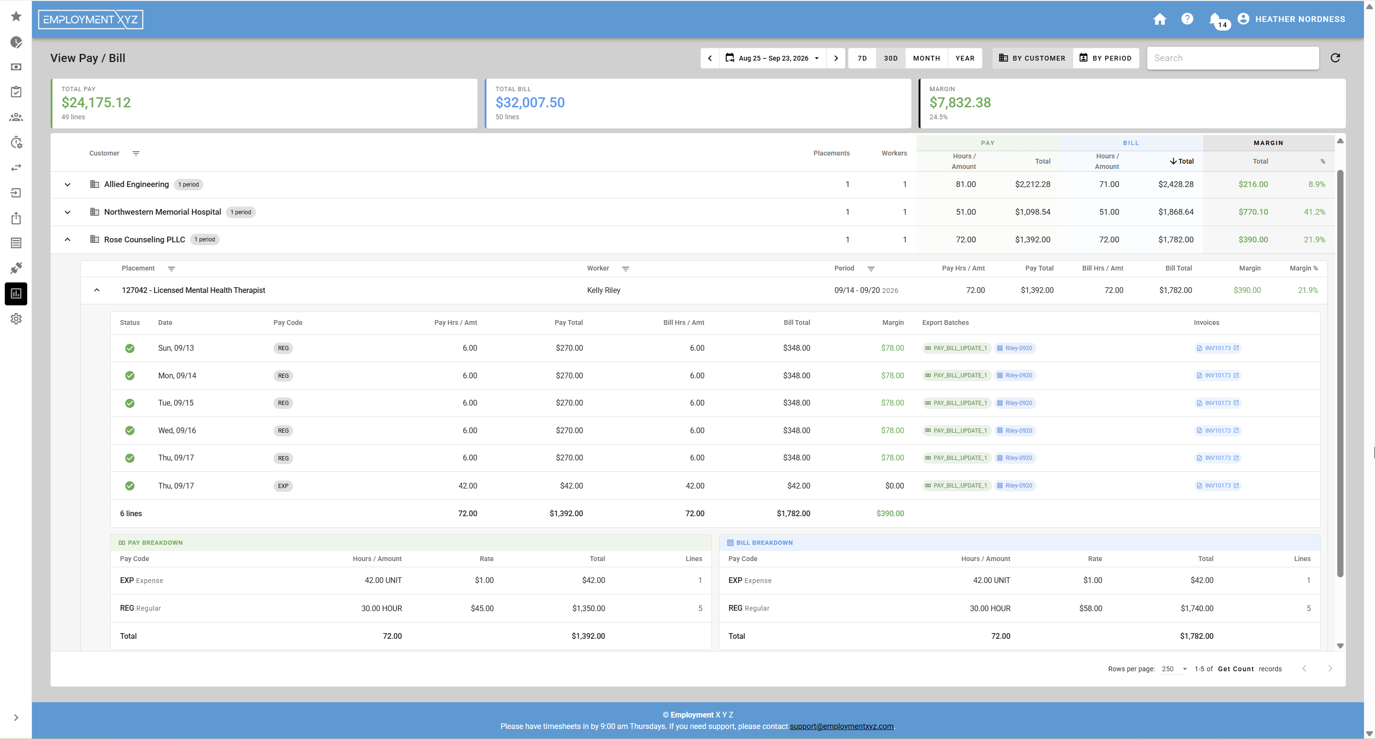Click the Customer column filter icon

(x=136, y=154)
